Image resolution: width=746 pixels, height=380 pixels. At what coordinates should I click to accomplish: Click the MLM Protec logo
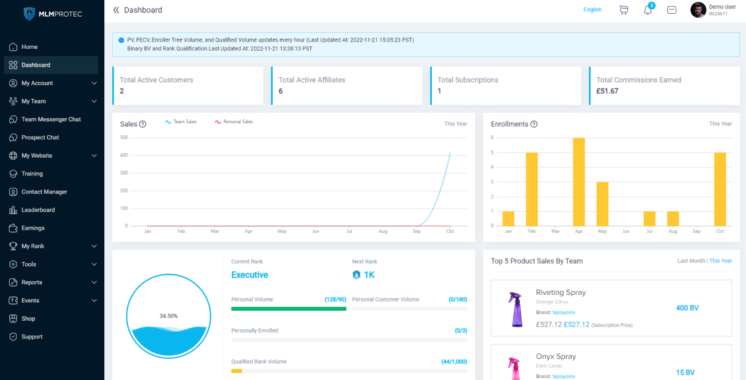coord(52,14)
